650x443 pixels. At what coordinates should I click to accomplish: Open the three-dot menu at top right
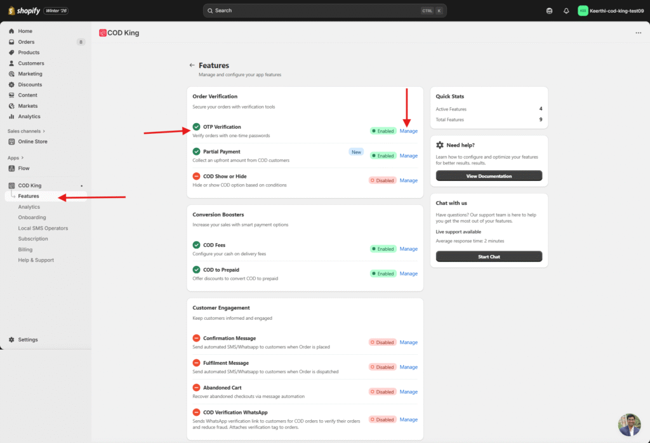(638, 33)
